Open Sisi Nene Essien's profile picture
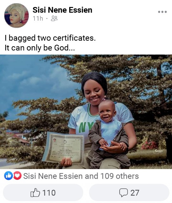172x203 pixels. click(x=17, y=16)
